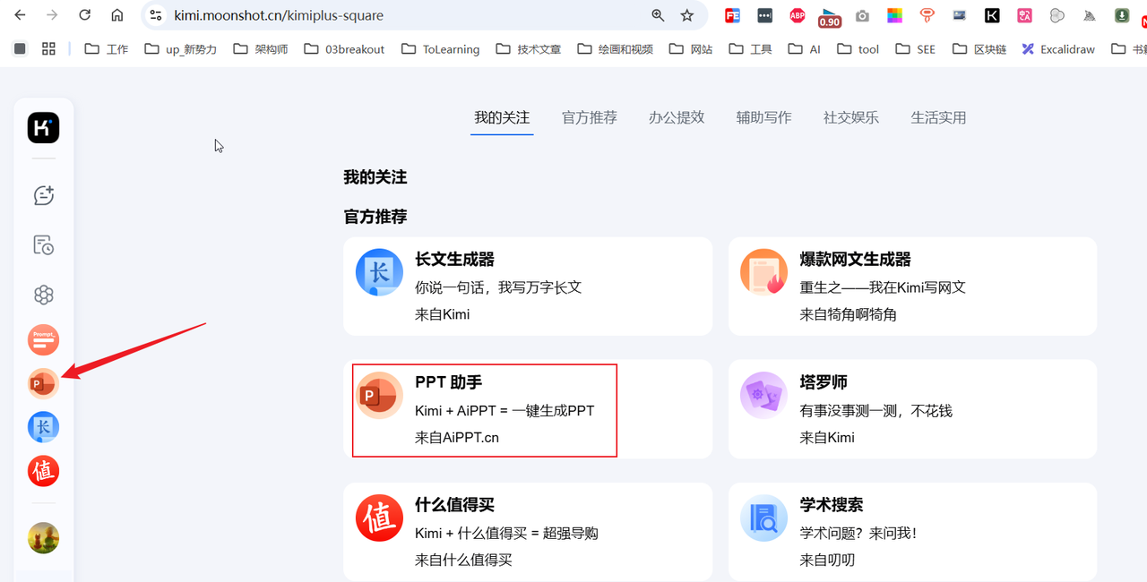
Task: Open the 什么值得买 card
Action: click(x=528, y=532)
